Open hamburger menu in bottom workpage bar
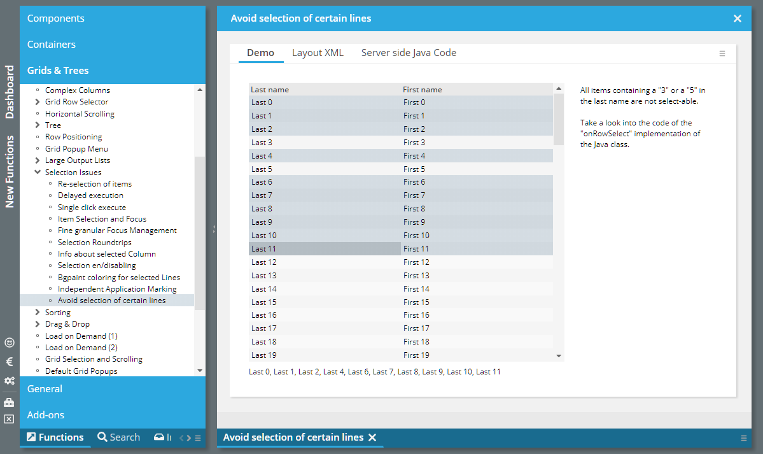The width and height of the screenshot is (763, 454). (x=744, y=438)
